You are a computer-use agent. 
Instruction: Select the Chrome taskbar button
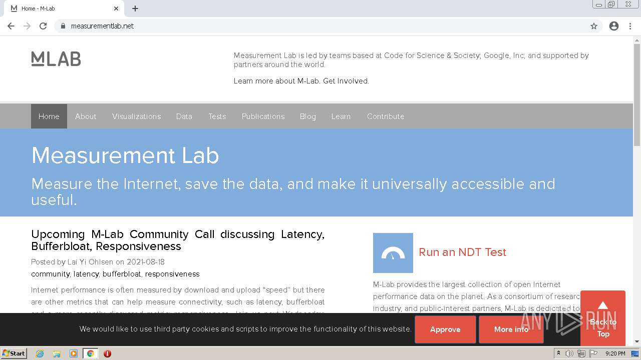pyautogui.click(x=91, y=353)
